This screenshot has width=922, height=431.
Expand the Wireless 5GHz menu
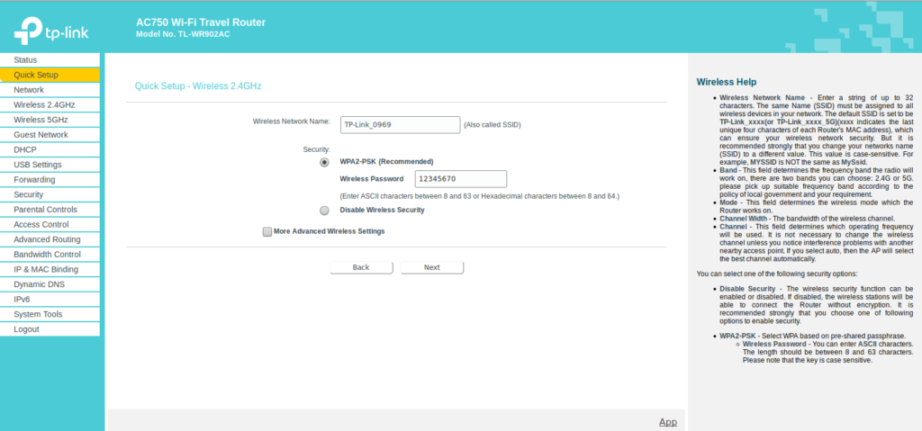pyautogui.click(x=41, y=120)
